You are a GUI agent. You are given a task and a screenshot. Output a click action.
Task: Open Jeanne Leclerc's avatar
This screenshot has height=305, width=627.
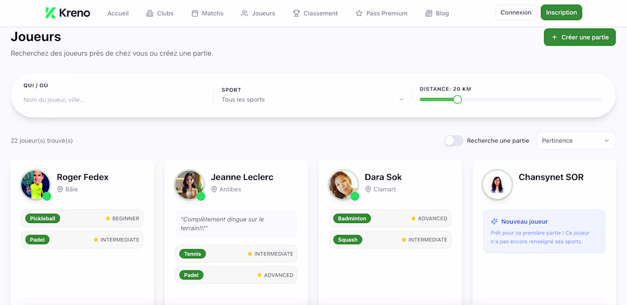tap(190, 184)
